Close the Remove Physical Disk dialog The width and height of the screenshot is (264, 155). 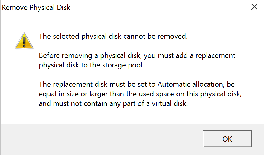click(254, 7)
